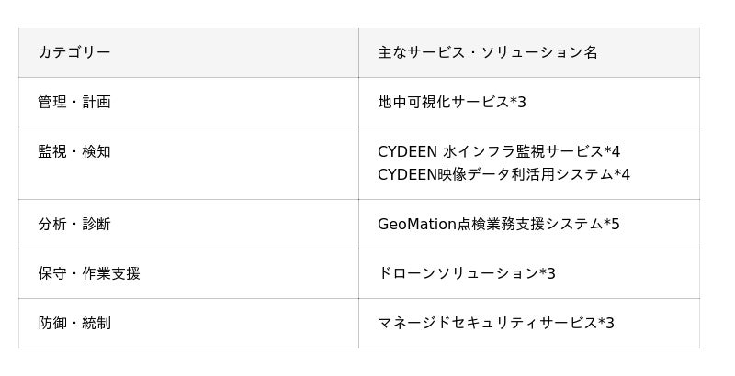735x376 pixels.
Task: Click the 管理・計画 category cell
Action: (x=73, y=102)
